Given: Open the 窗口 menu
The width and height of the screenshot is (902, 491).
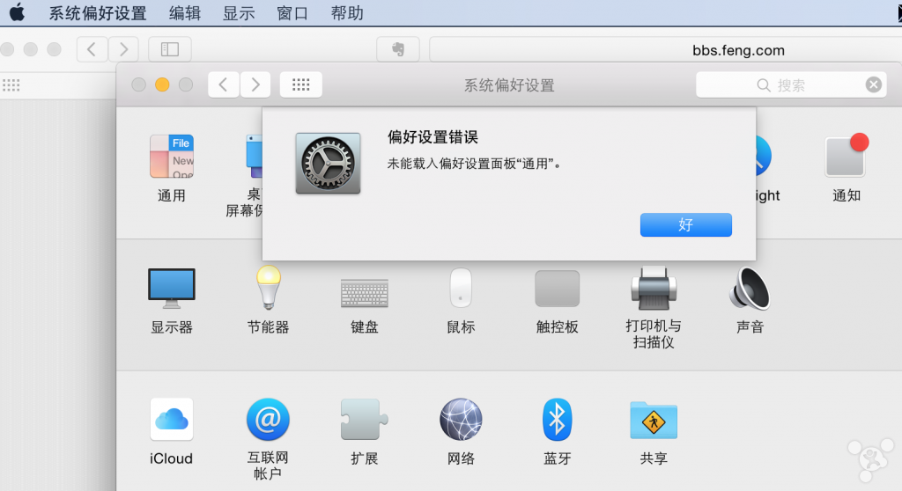Looking at the screenshot, I should 292,12.
